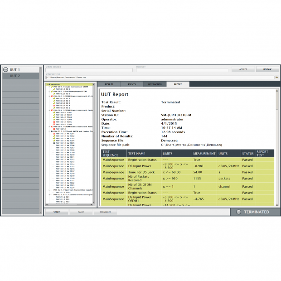Open the Events tab
Screen dimensions: 281x281
(x=132, y=84)
